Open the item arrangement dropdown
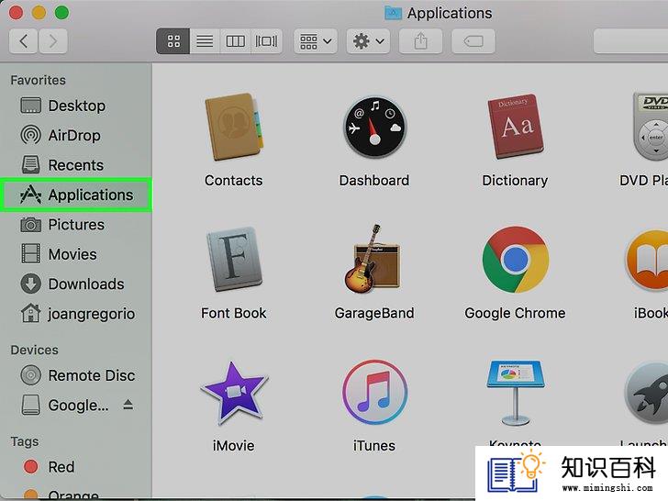The height and width of the screenshot is (501, 668). [x=316, y=41]
